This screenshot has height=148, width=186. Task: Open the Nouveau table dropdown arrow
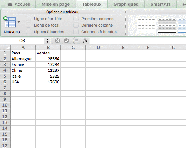[x=18, y=22]
